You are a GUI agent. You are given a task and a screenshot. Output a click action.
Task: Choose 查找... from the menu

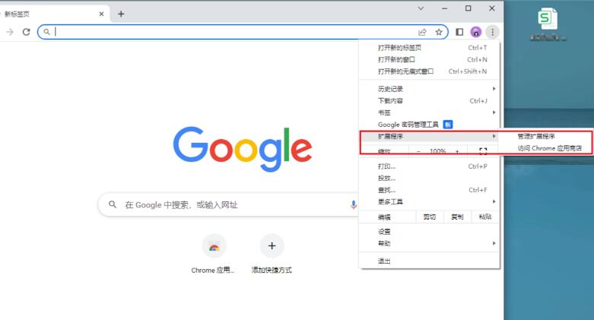tap(429, 190)
